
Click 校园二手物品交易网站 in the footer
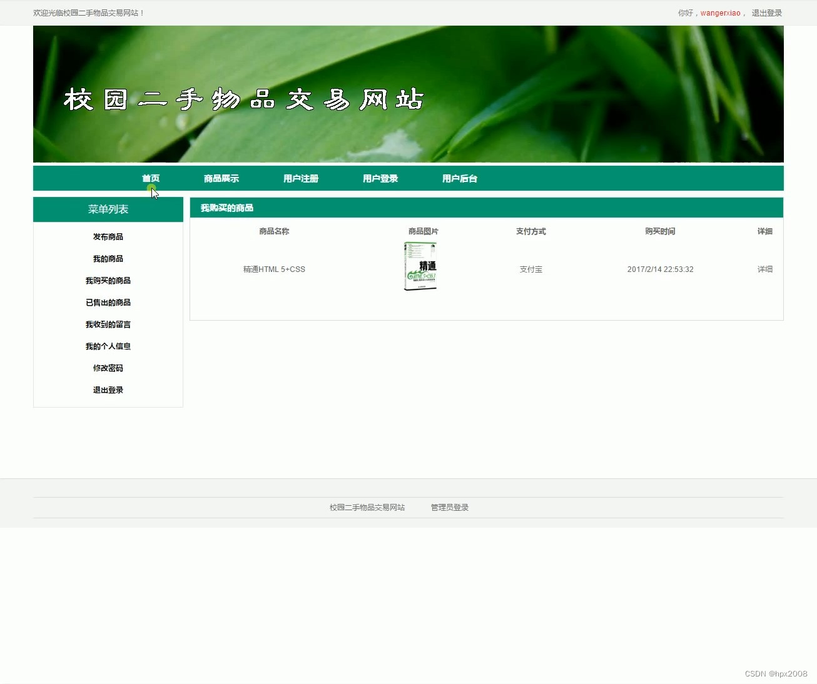coord(367,508)
